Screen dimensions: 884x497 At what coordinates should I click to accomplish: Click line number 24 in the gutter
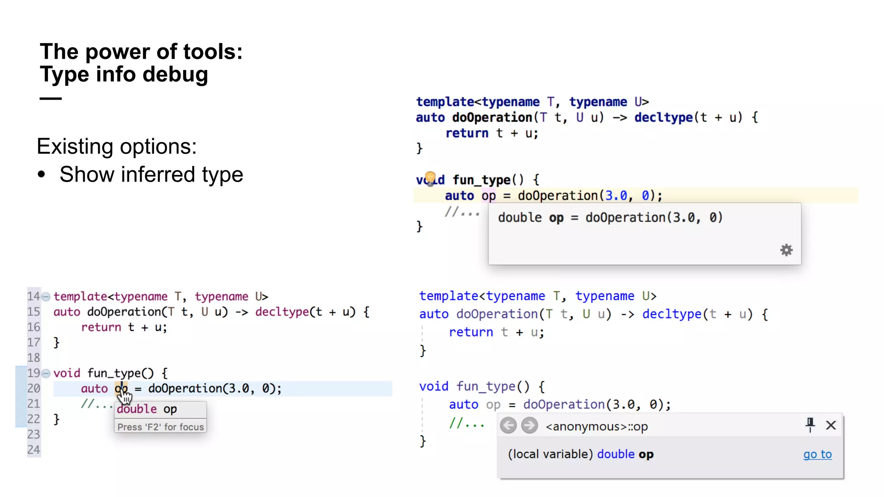point(34,450)
